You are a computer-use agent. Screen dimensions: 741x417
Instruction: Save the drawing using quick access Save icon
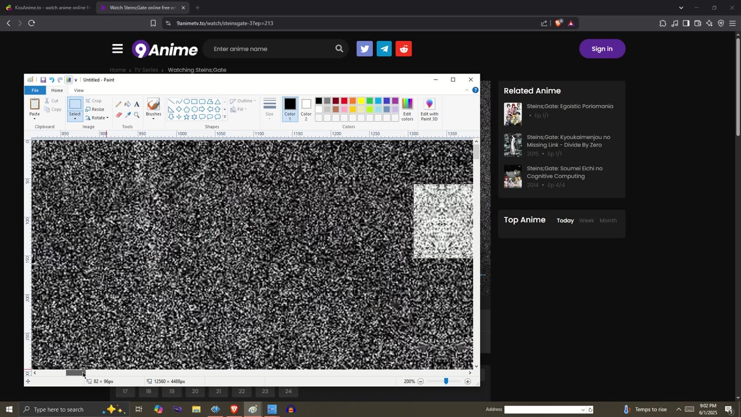click(x=43, y=80)
